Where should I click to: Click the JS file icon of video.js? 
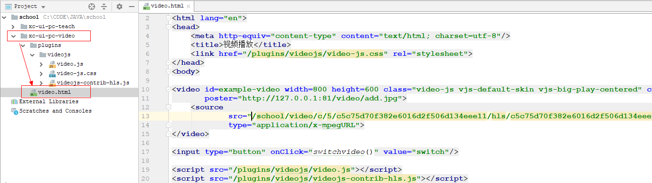pos(52,64)
